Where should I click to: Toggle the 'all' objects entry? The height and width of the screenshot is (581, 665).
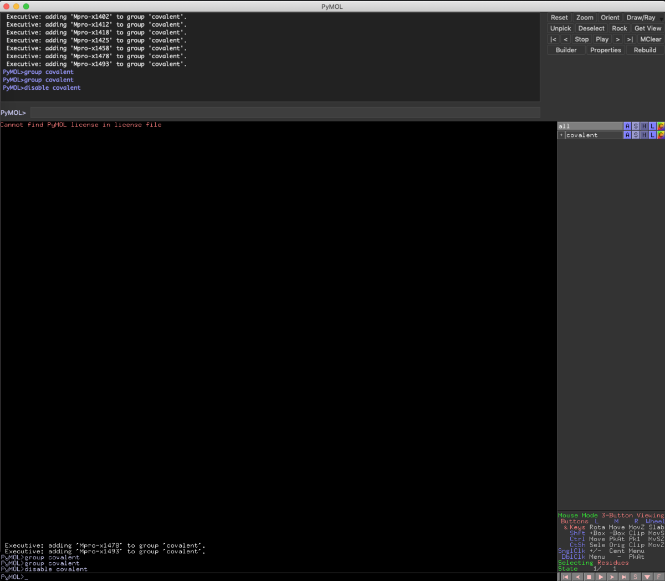pyautogui.click(x=590, y=126)
